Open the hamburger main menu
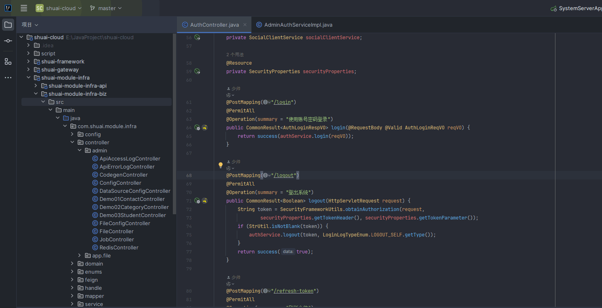Image resolution: width=602 pixels, height=308 pixels. click(24, 8)
